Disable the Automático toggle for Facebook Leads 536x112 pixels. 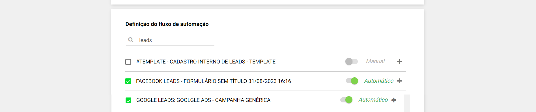352,81
